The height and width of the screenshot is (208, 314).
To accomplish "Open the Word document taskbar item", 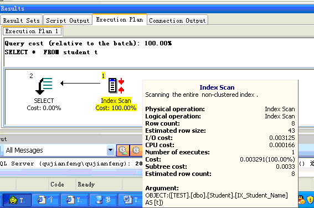I will coord(130,200).
